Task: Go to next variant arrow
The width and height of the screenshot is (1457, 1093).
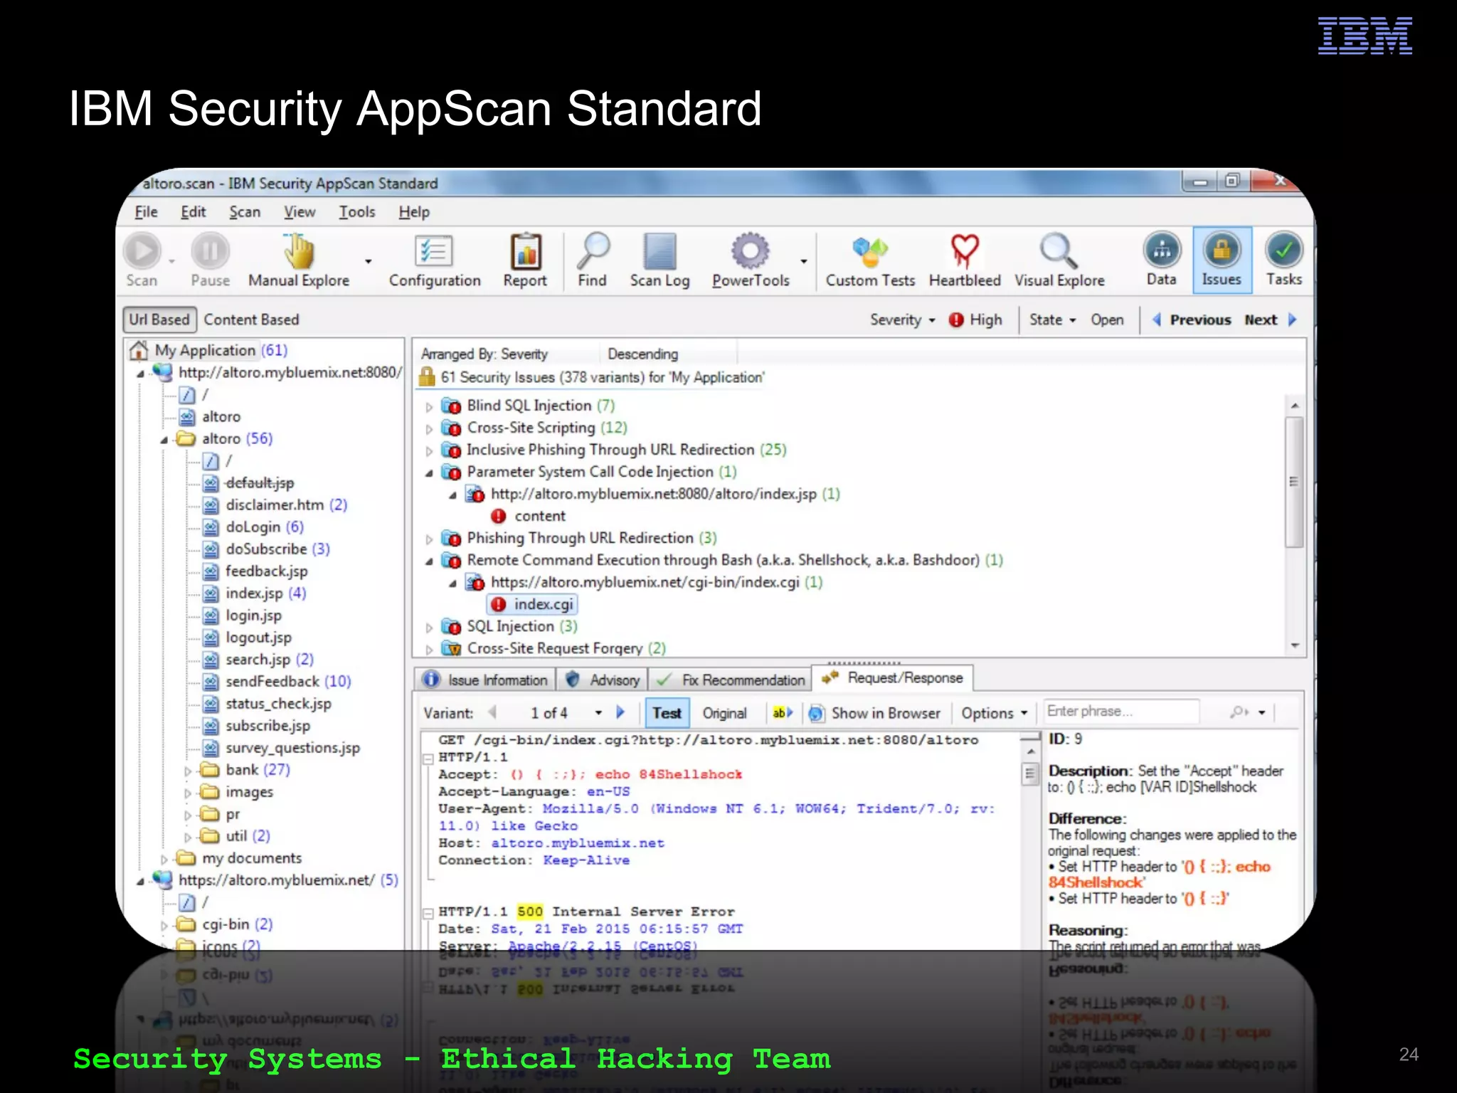Action: (620, 712)
